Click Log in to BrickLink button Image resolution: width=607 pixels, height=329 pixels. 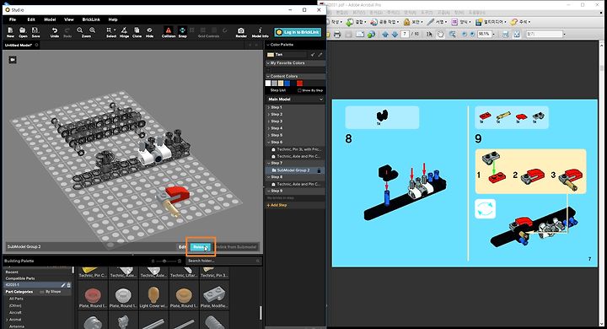[x=298, y=32]
